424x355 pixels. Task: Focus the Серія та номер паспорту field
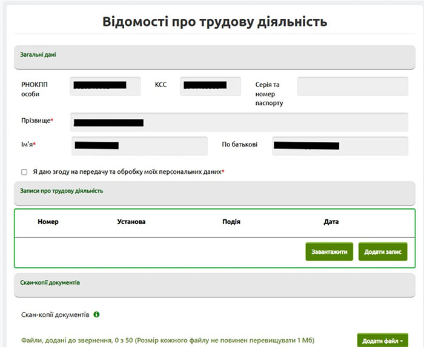pos(353,86)
